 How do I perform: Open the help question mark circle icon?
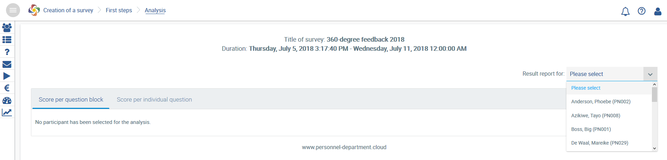pyautogui.click(x=642, y=11)
